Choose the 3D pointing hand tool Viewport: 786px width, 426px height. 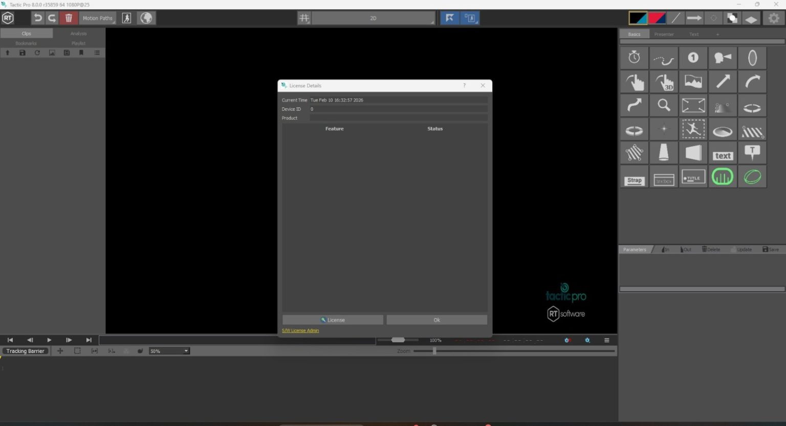point(664,82)
